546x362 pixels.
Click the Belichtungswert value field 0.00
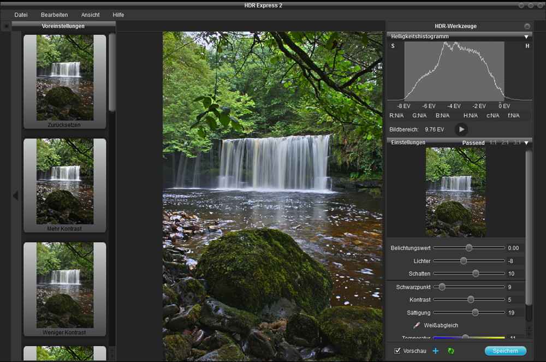click(x=515, y=248)
